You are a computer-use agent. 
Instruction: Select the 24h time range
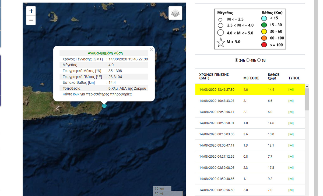pyautogui.click(x=236, y=60)
